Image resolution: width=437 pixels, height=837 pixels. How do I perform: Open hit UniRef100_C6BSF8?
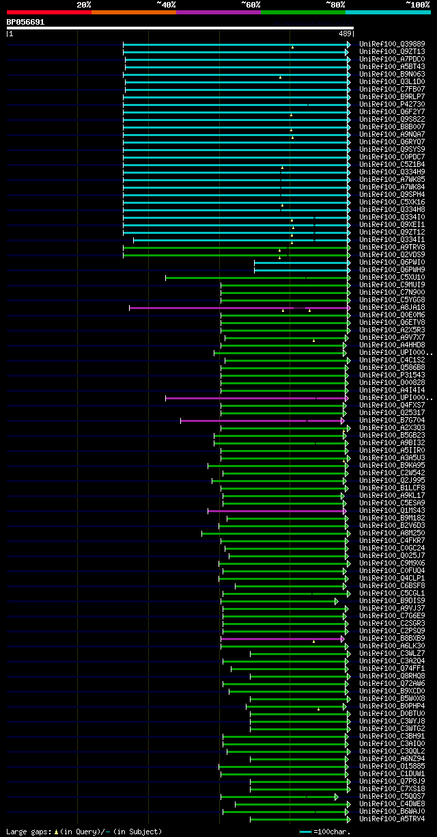coord(392,585)
